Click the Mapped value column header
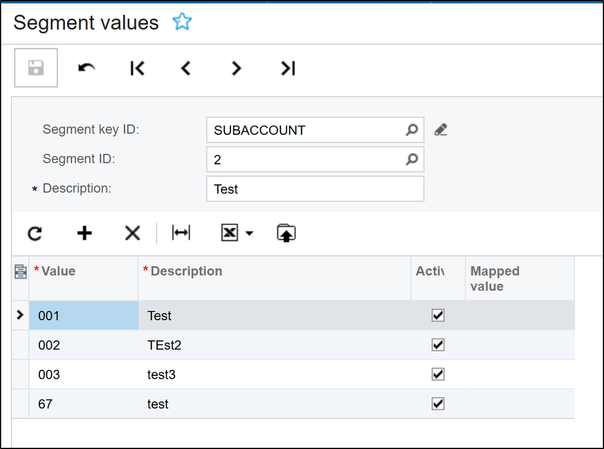The height and width of the screenshot is (449, 604). point(520,278)
